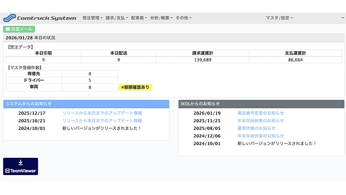Open the 2025/12/17 リリースから本日までのアップデート情報 link
Viewport: 346px width, 195px height.
coord(102,113)
